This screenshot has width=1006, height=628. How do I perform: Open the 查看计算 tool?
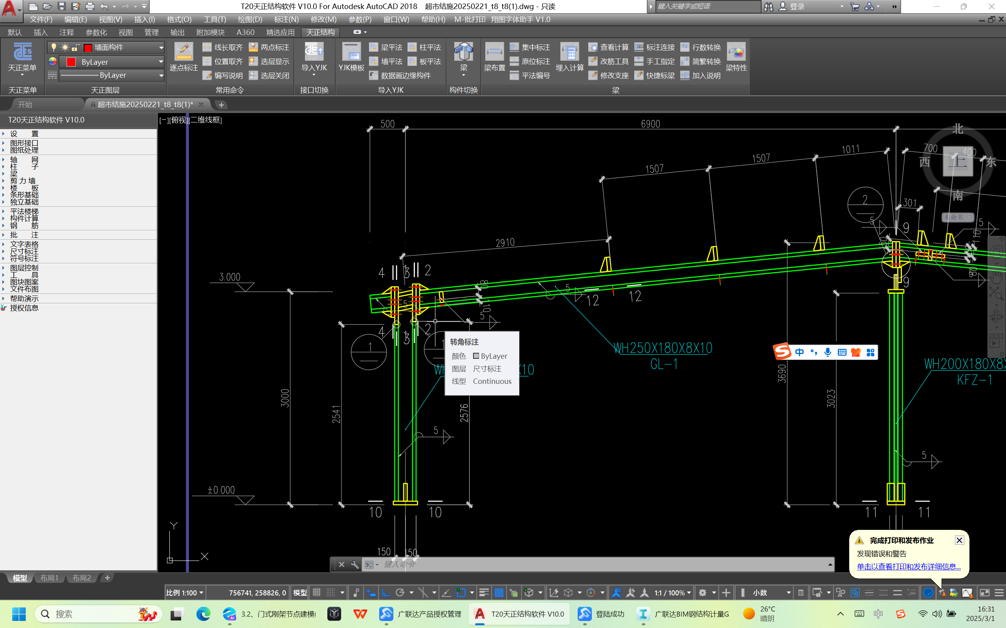pos(609,47)
